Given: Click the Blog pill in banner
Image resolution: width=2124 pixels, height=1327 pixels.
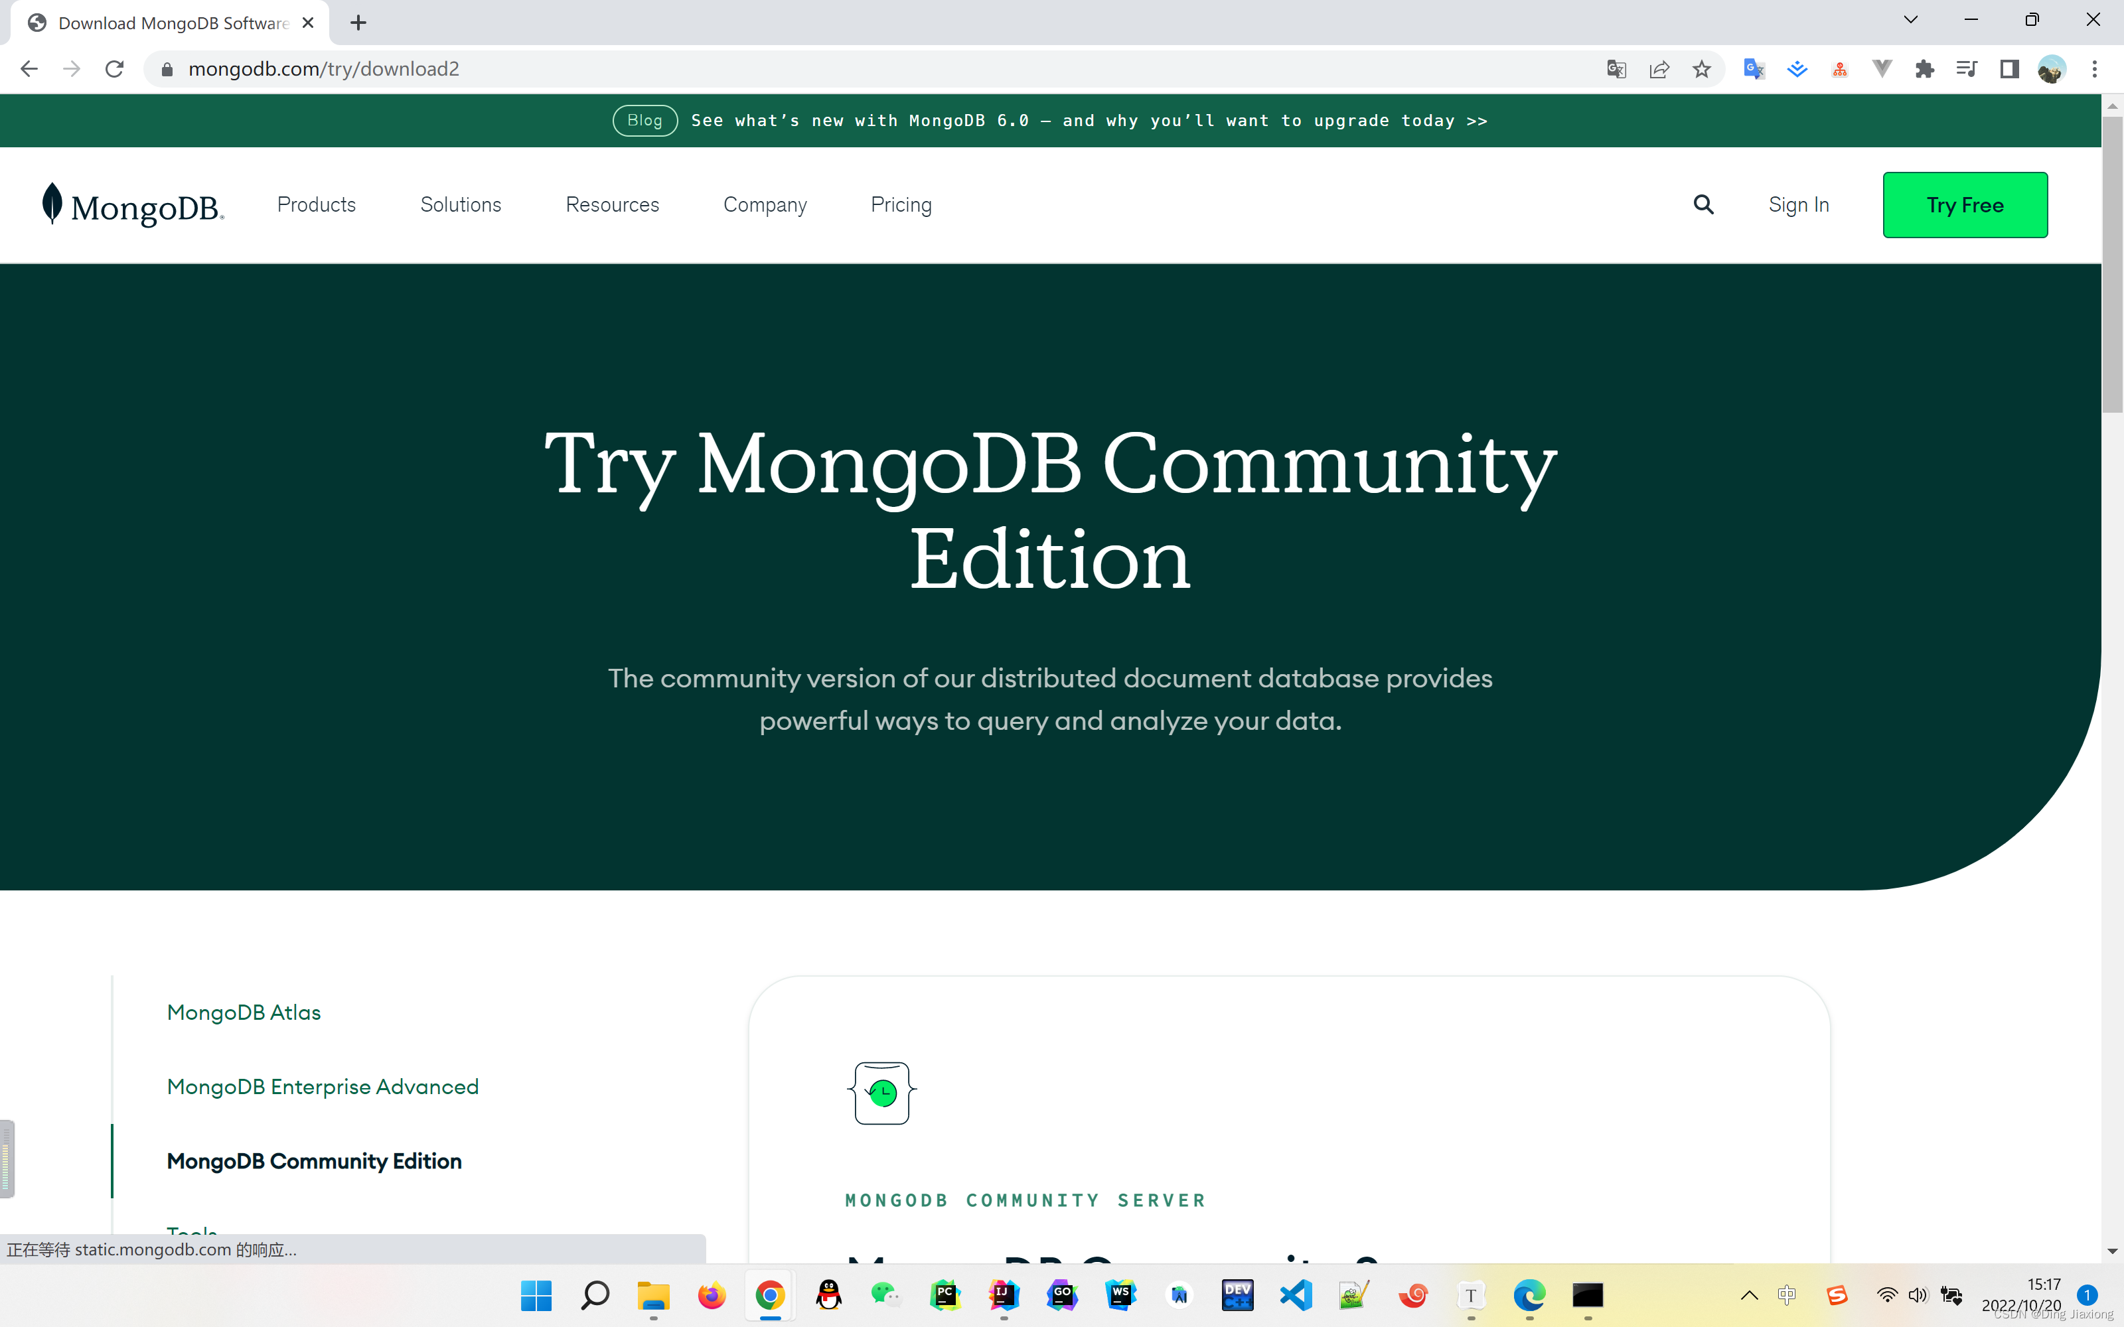Looking at the screenshot, I should 645,120.
